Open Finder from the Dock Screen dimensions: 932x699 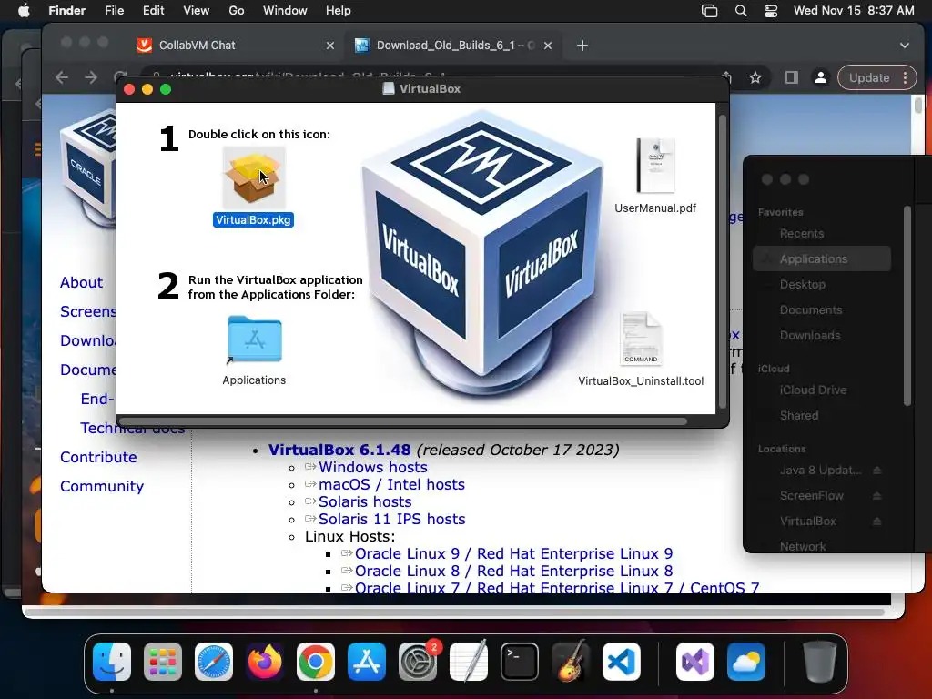(x=112, y=662)
